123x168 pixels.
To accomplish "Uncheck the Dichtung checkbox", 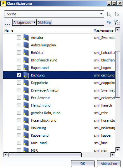I will (19, 75).
